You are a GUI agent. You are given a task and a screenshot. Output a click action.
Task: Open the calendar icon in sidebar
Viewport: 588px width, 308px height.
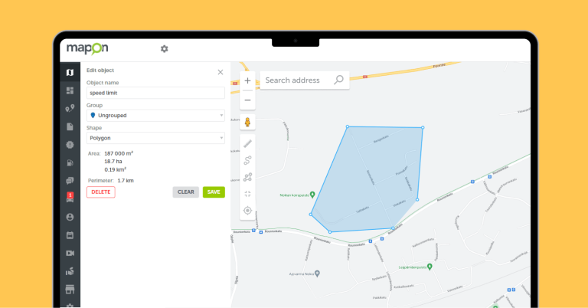point(70,235)
